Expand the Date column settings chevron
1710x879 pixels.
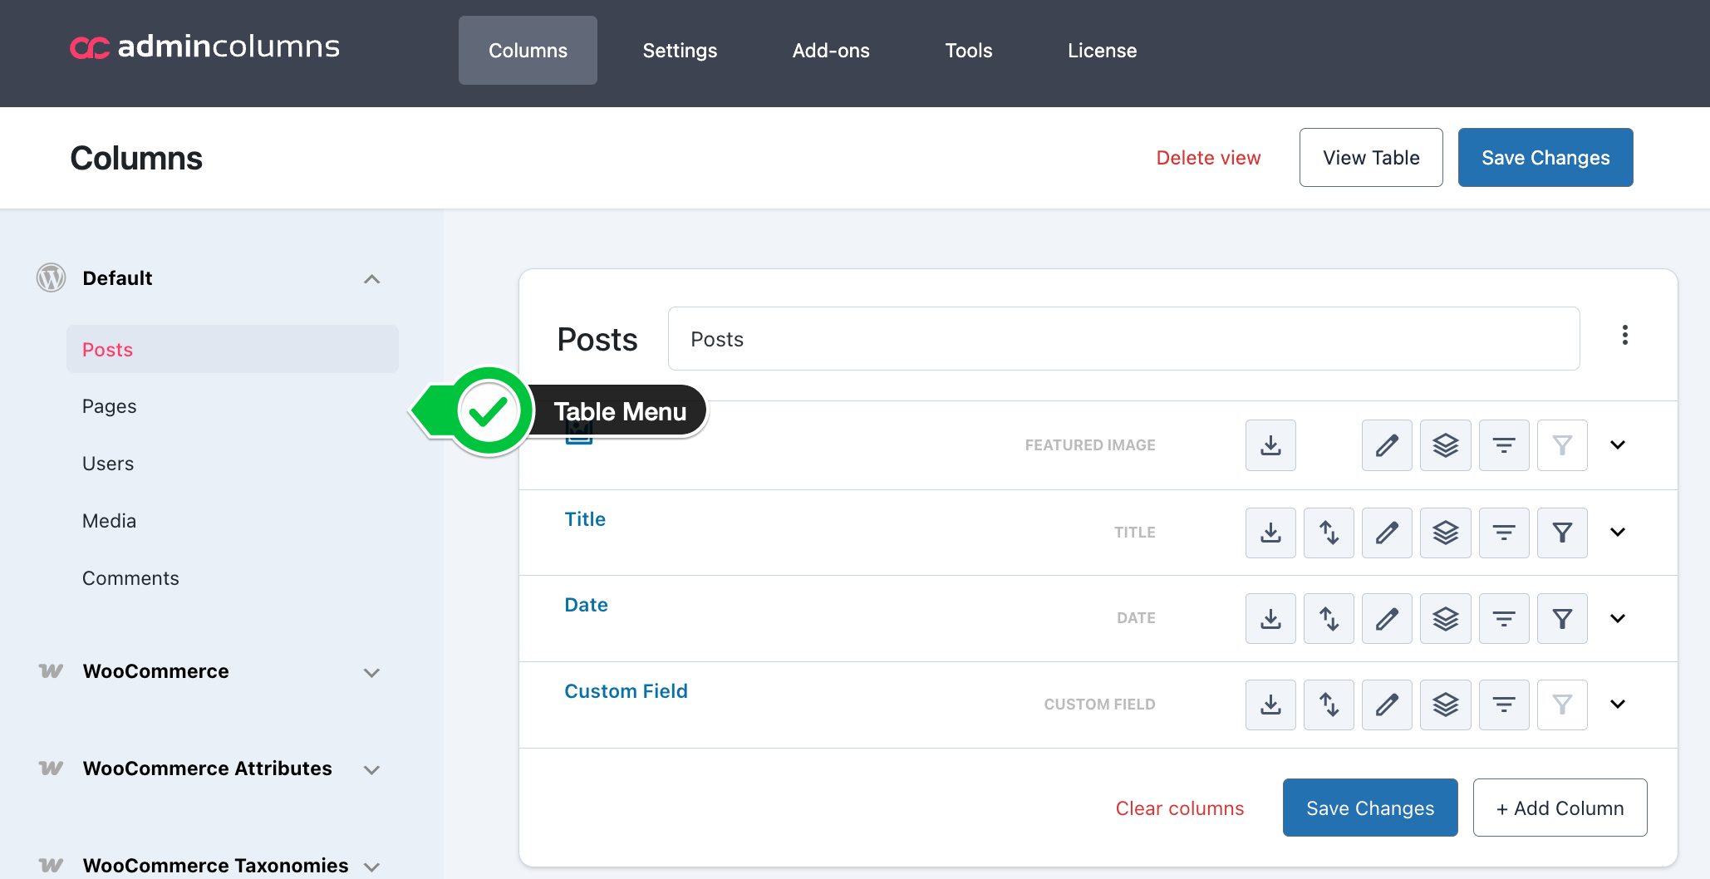tap(1617, 618)
